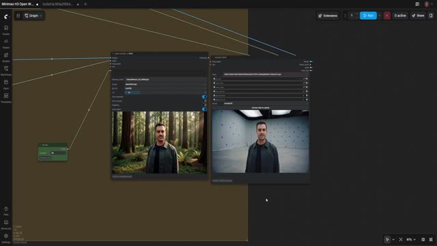Viewport: 437px width, 246px height.
Task: Click choose video to upload button
Action: (x=260, y=108)
